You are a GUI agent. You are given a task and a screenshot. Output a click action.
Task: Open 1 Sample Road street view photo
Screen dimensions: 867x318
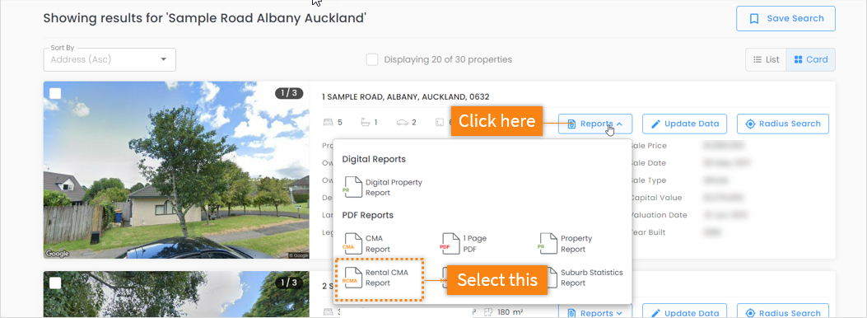(176, 171)
